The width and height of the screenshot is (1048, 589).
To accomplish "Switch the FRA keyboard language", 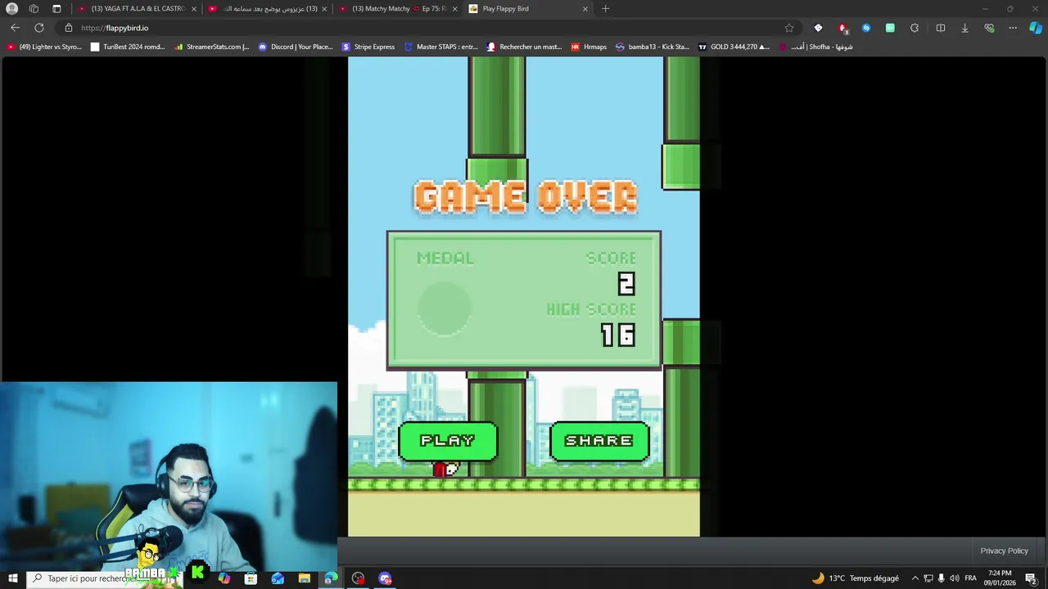I will point(971,578).
